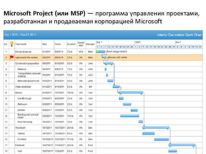
Task: Click the Kitchen task bar
Action: coord(134,110)
